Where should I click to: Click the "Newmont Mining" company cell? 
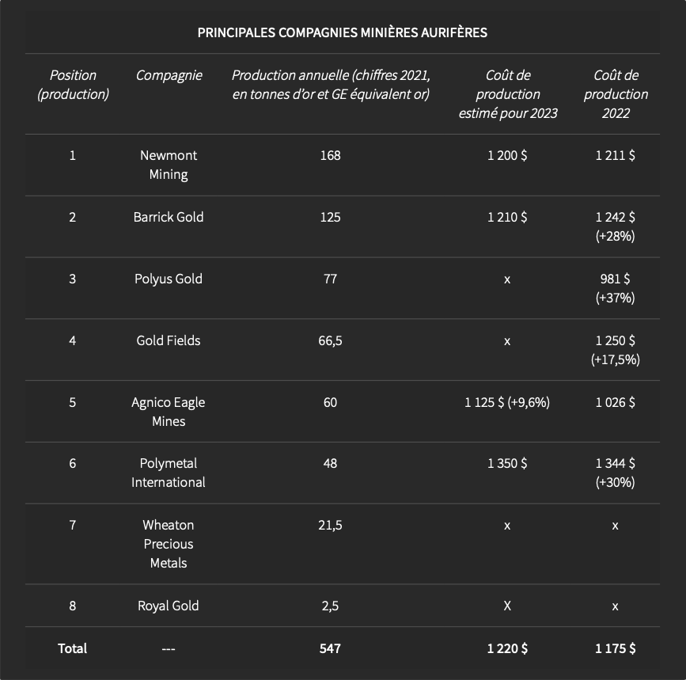[x=169, y=165]
